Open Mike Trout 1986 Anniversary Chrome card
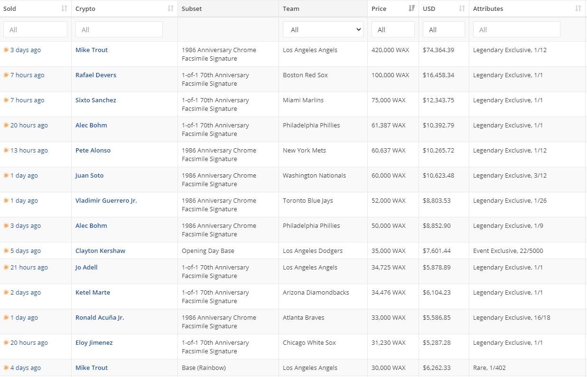The width and height of the screenshot is (587, 377). (x=92, y=50)
